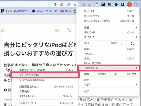Open the DIGA bookmark
Screen dimensions: 141x106
(x=66, y=11)
